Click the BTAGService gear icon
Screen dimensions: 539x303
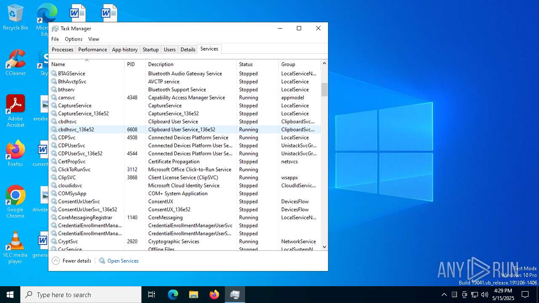coord(54,73)
